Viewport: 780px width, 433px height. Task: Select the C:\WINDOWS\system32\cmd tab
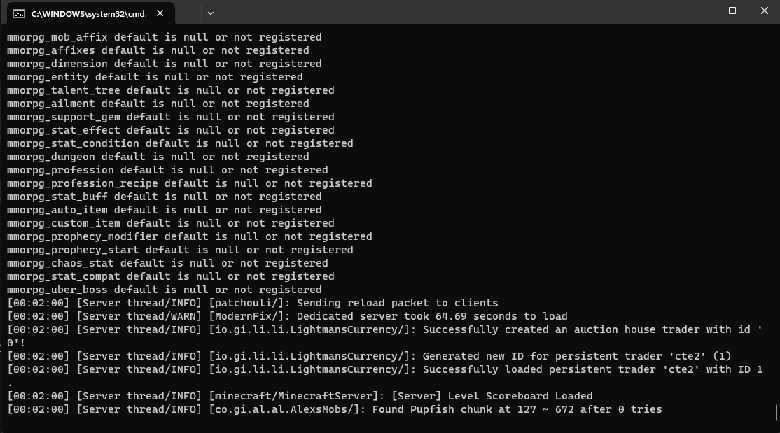88,13
